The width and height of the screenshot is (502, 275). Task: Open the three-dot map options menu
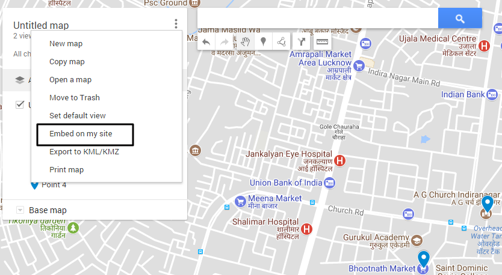tap(176, 23)
